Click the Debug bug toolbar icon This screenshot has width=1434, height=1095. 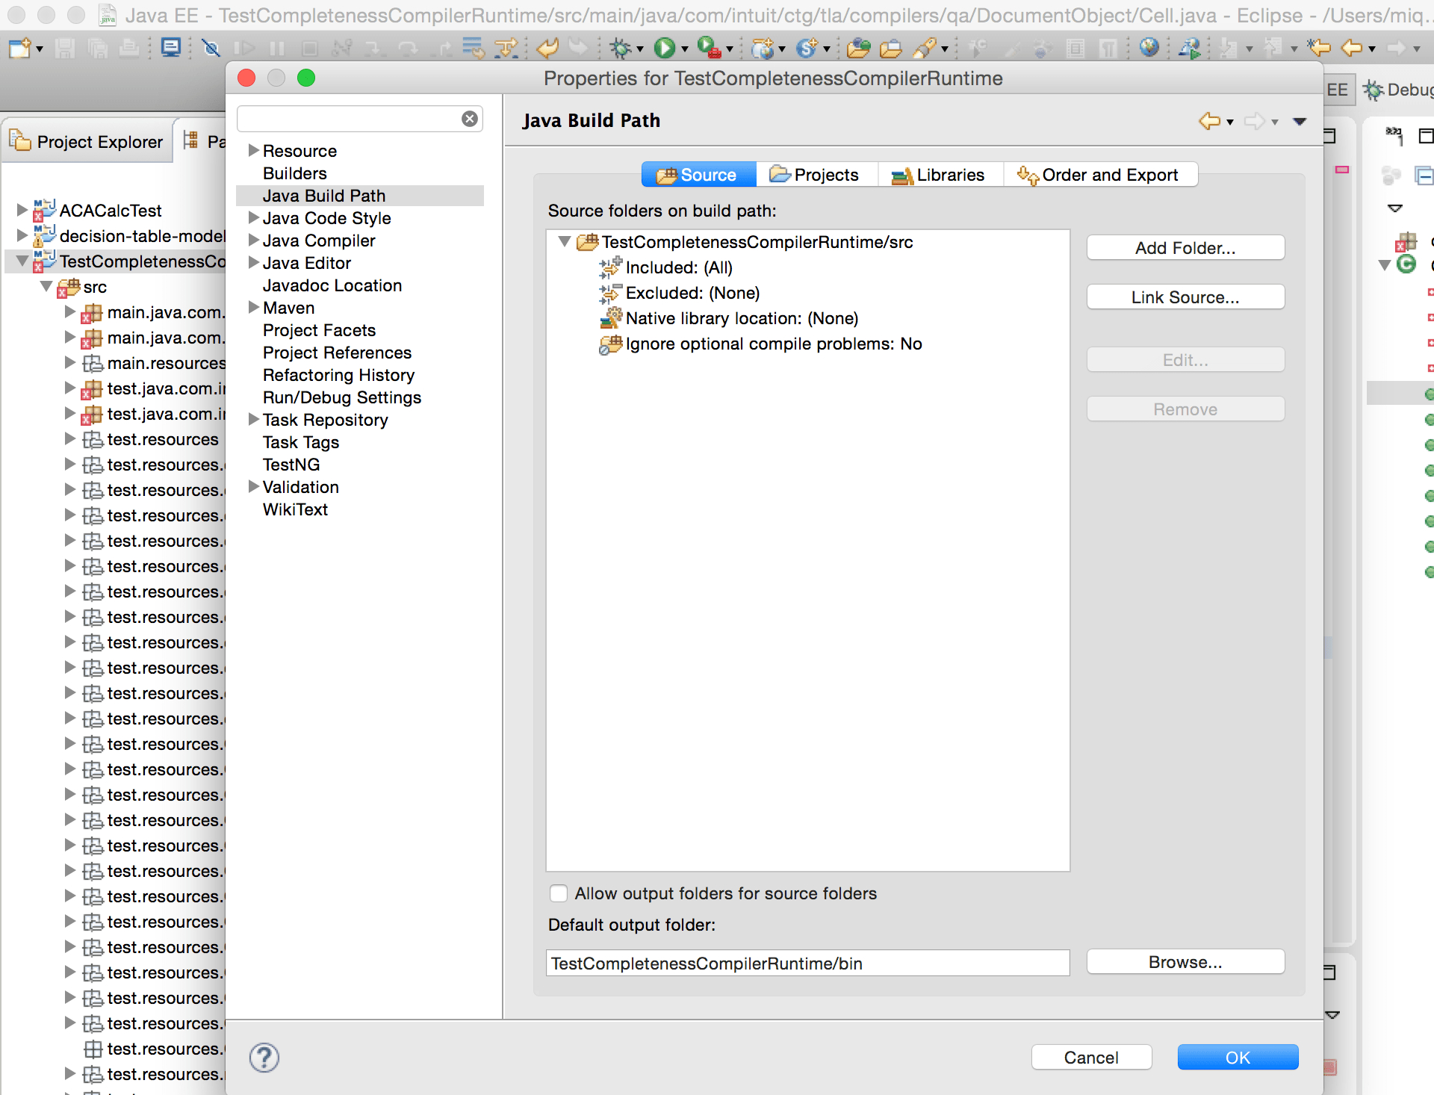pos(621,49)
